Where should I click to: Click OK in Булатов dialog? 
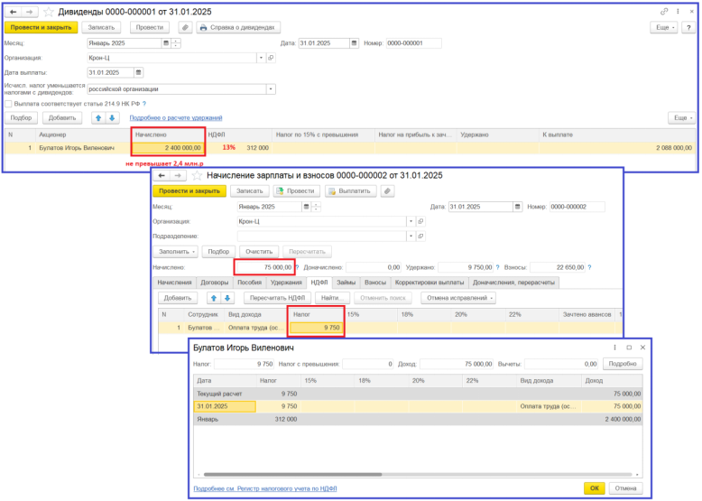[x=595, y=488]
